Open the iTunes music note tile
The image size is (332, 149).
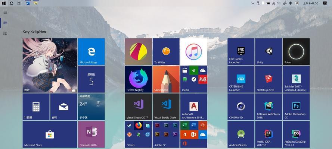[193, 51]
